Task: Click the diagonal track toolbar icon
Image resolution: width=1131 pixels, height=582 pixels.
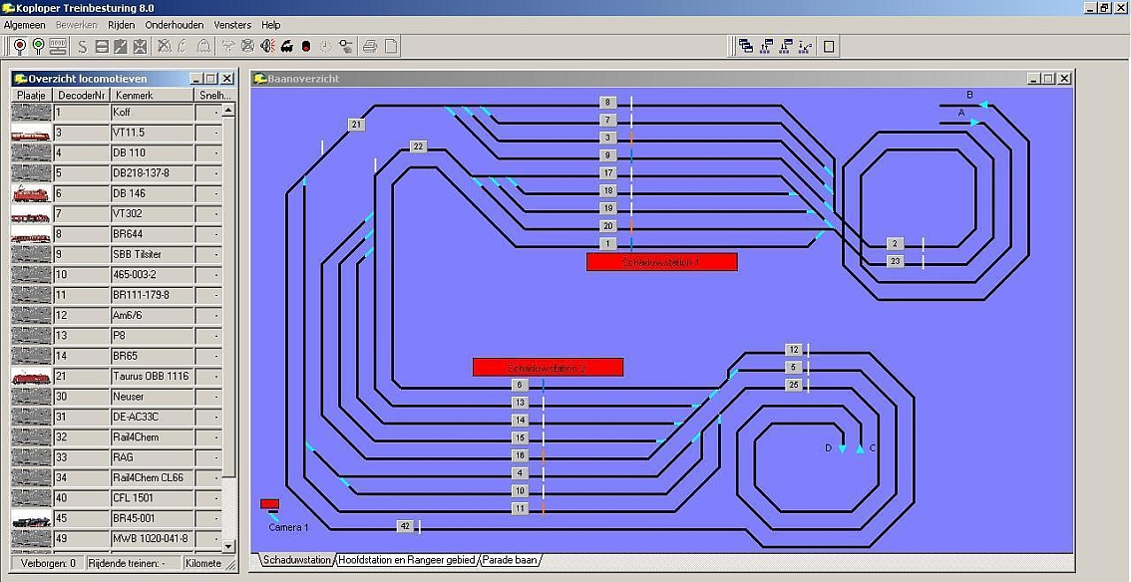Action: (121, 47)
